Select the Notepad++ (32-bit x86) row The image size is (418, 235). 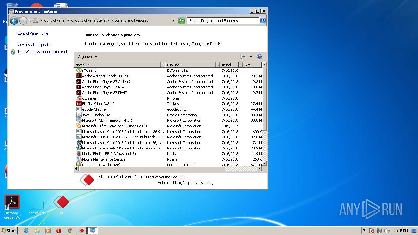tap(168, 164)
